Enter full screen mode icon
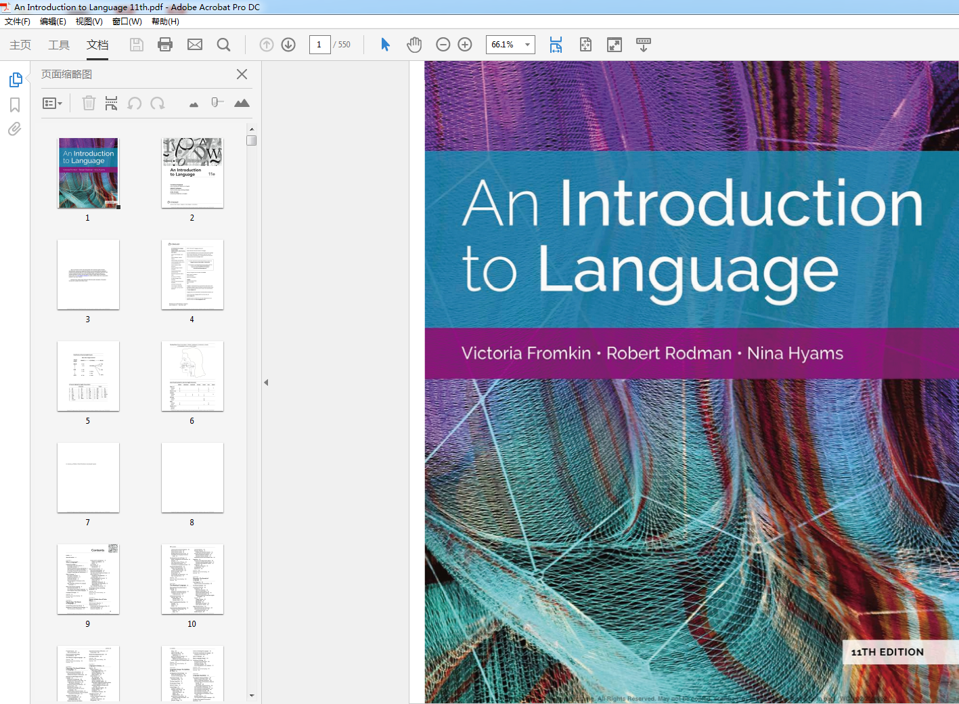The height and width of the screenshot is (704, 959). tap(615, 45)
